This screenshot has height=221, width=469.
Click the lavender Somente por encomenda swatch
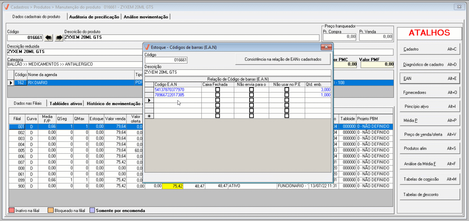[x=92, y=210]
